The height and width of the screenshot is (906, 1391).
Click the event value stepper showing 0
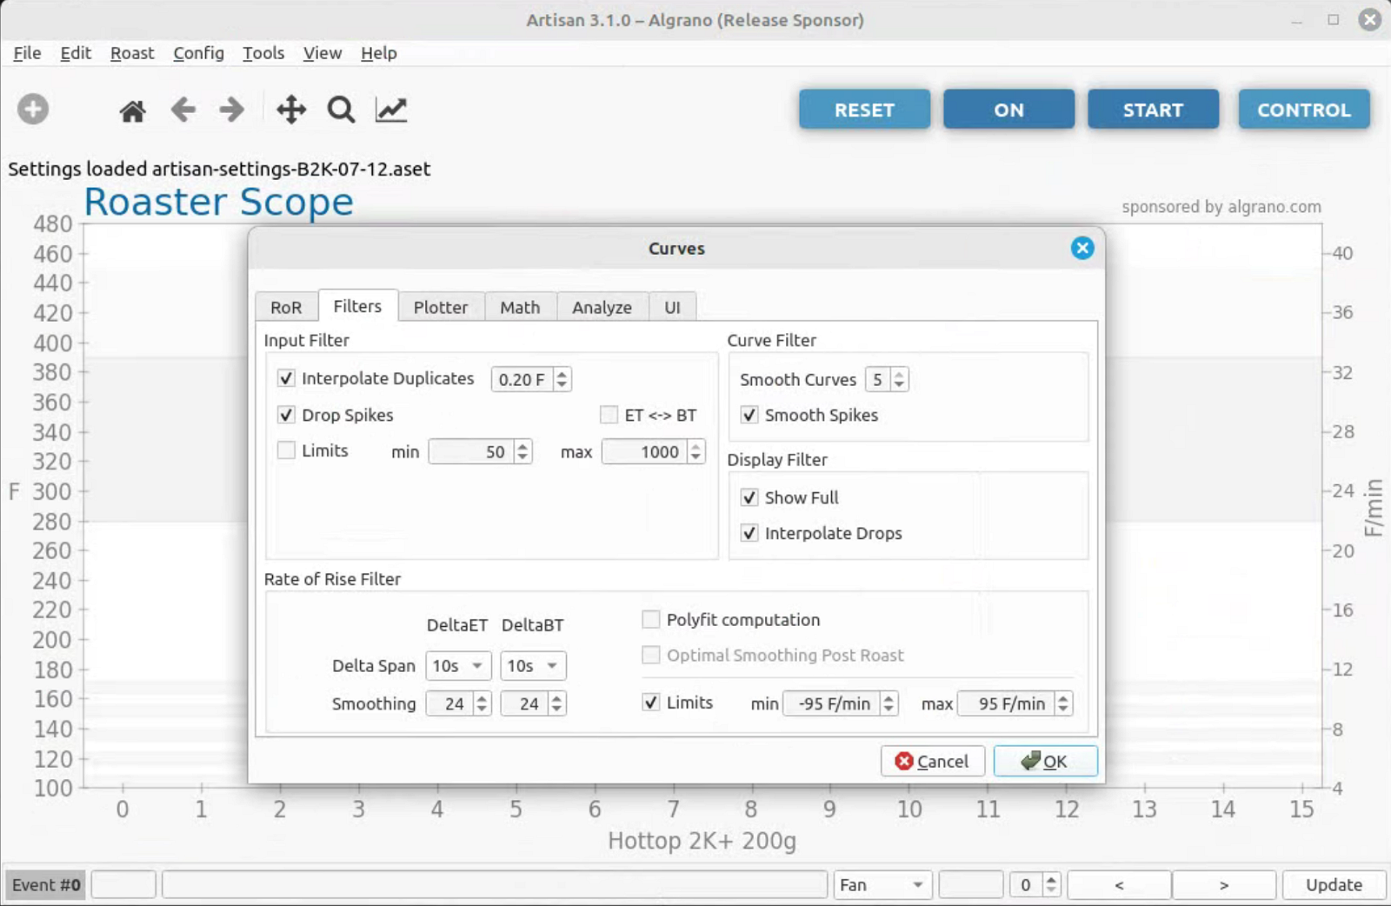(x=1052, y=885)
